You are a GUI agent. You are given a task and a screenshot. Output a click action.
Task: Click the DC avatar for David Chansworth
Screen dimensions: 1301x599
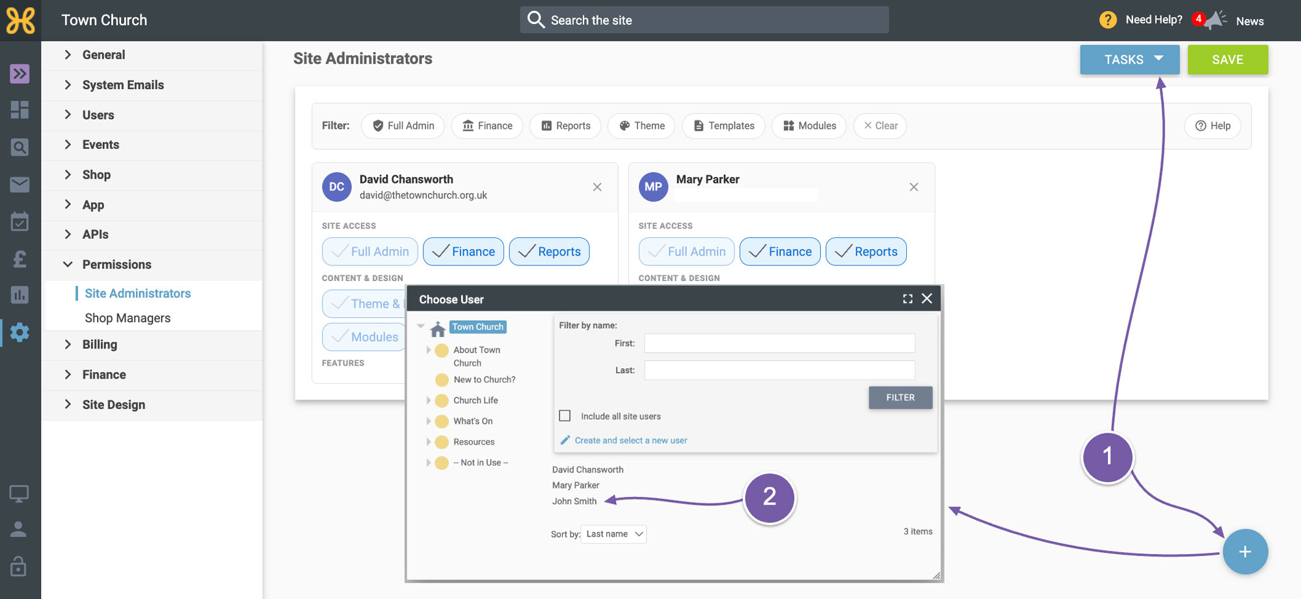point(337,187)
